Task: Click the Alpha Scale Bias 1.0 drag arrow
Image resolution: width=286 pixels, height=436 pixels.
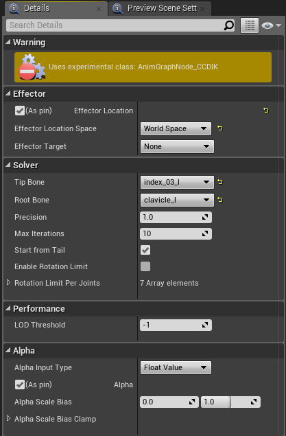Action: [254, 402]
